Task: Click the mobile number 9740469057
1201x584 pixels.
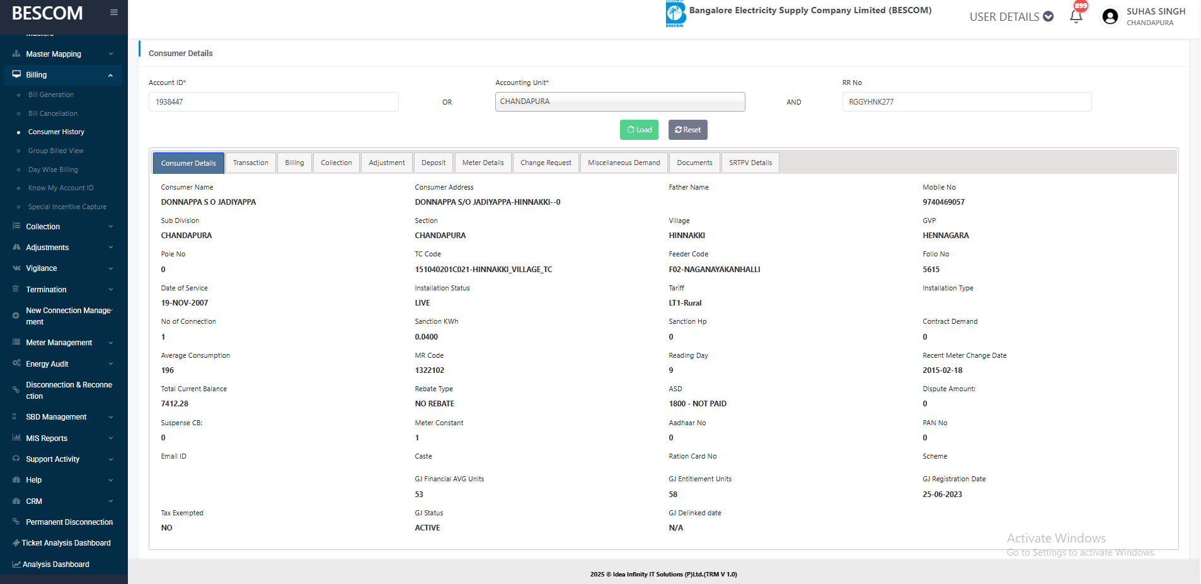Action: (943, 202)
